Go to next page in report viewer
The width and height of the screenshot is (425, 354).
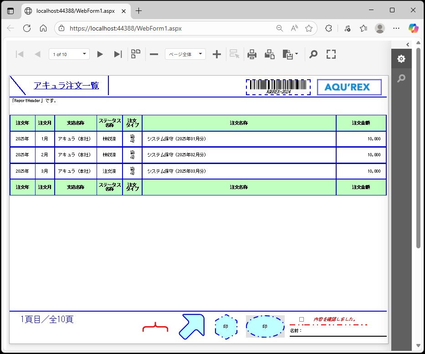100,54
